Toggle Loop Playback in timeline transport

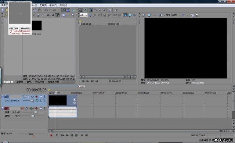(x=57, y=135)
